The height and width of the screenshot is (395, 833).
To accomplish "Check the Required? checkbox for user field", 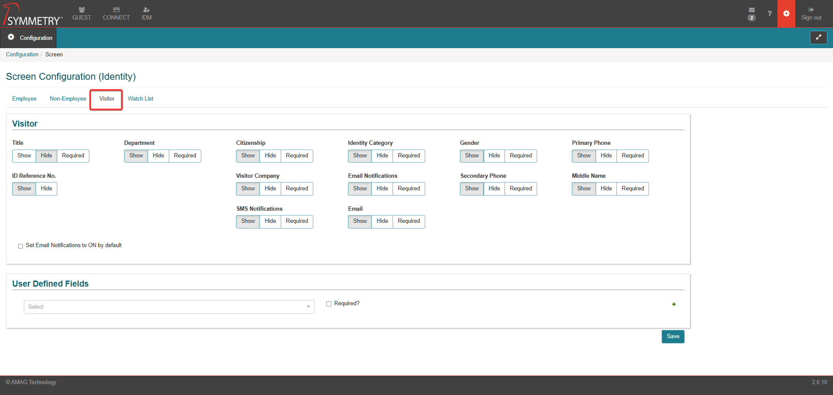I will 329,304.
